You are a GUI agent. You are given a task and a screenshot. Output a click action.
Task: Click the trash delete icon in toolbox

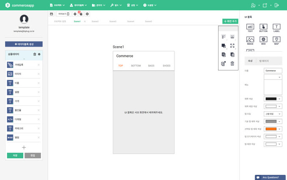tap(232, 64)
